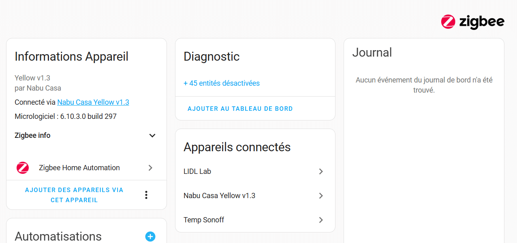
Task: Click Ajouter au tableau de bord
Action: [x=240, y=109]
